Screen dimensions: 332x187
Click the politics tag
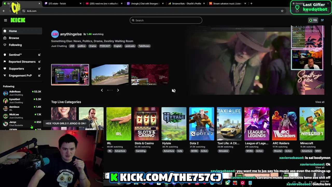point(81,46)
